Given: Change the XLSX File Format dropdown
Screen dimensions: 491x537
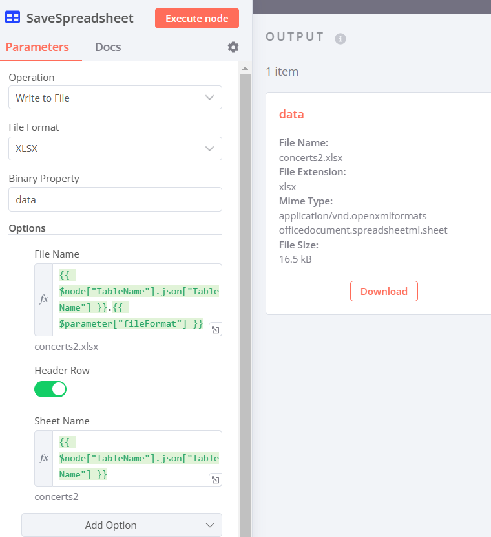Looking at the screenshot, I should pyautogui.click(x=115, y=148).
